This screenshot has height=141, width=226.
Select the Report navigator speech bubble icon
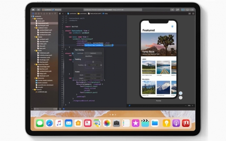pos(55,13)
